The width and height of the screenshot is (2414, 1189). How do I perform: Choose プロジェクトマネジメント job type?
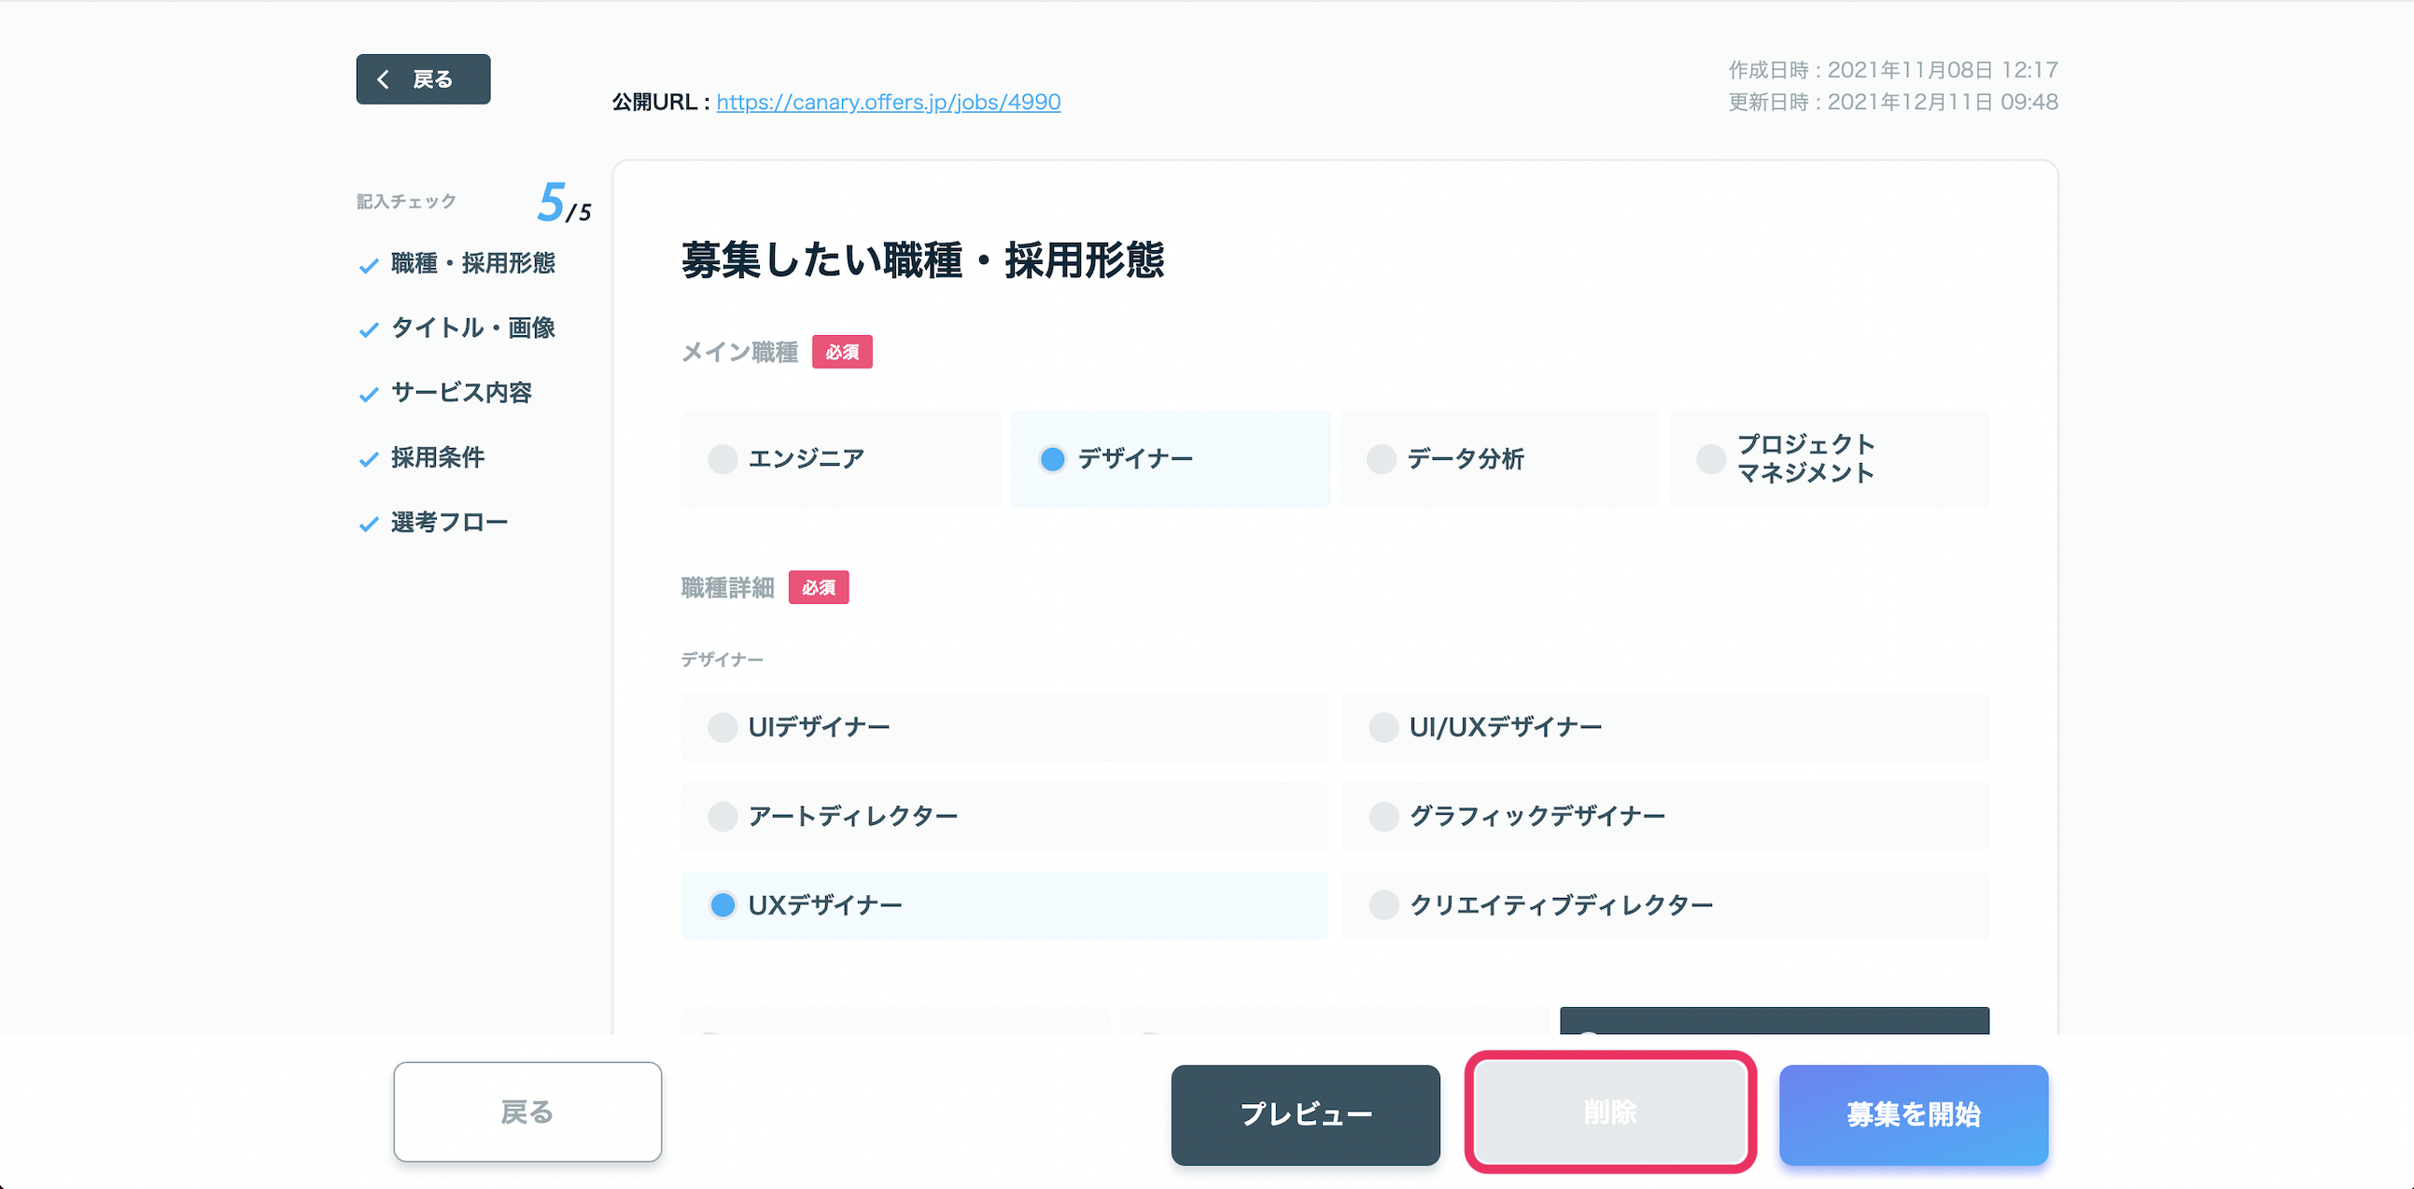(x=1830, y=459)
